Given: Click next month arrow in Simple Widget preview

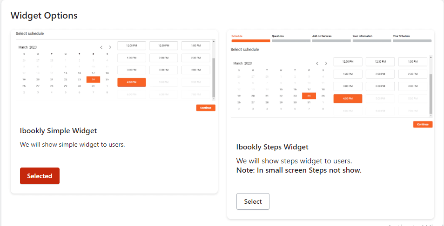Looking at the screenshot, I should click(x=110, y=47).
